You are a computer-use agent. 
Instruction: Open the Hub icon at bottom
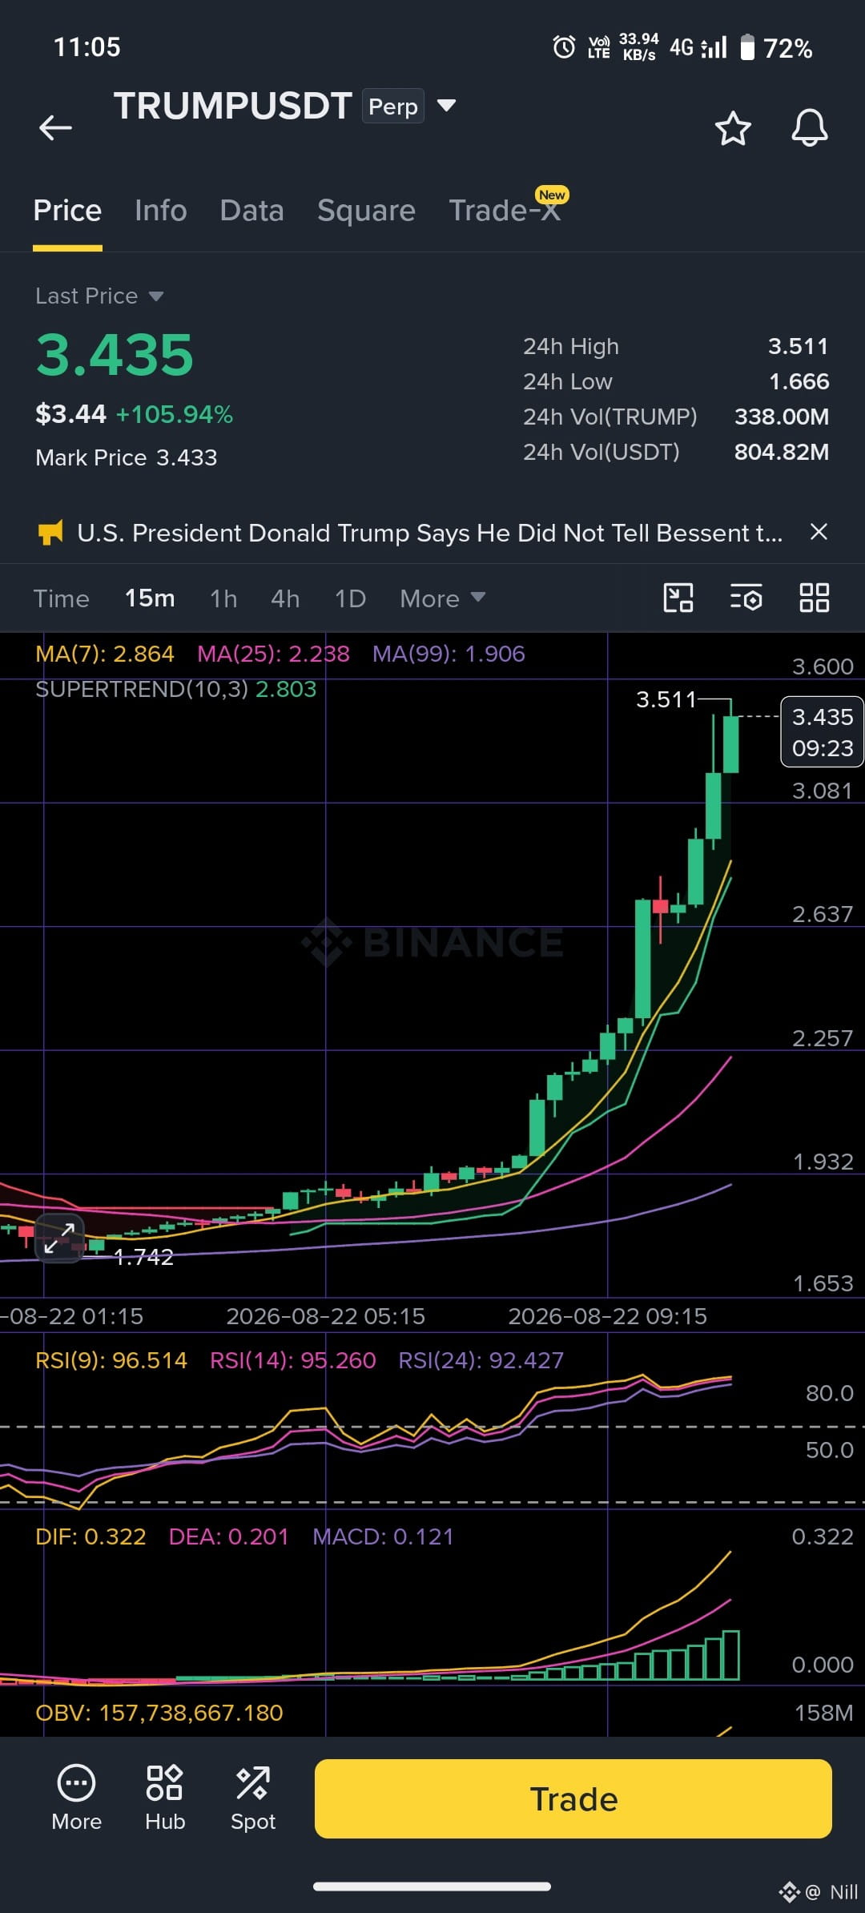[x=165, y=1798]
